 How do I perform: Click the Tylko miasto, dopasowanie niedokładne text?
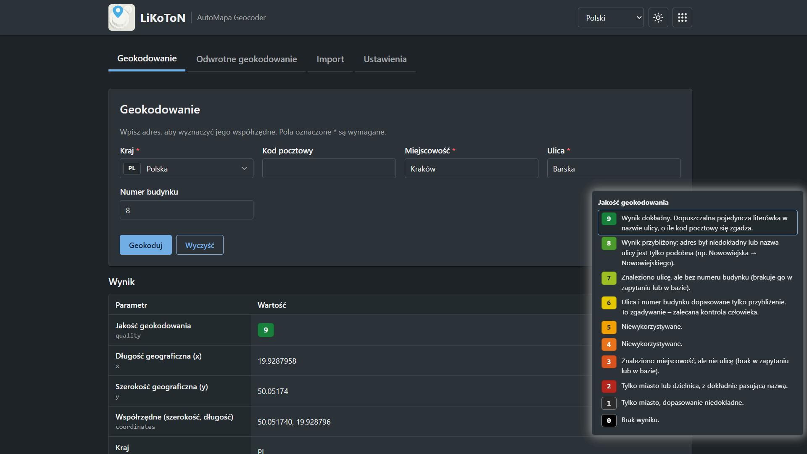[x=683, y=403]
